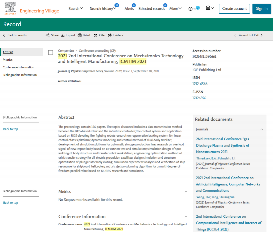
Task: Collapse the Conference Information section
Action: pos(186,217)
